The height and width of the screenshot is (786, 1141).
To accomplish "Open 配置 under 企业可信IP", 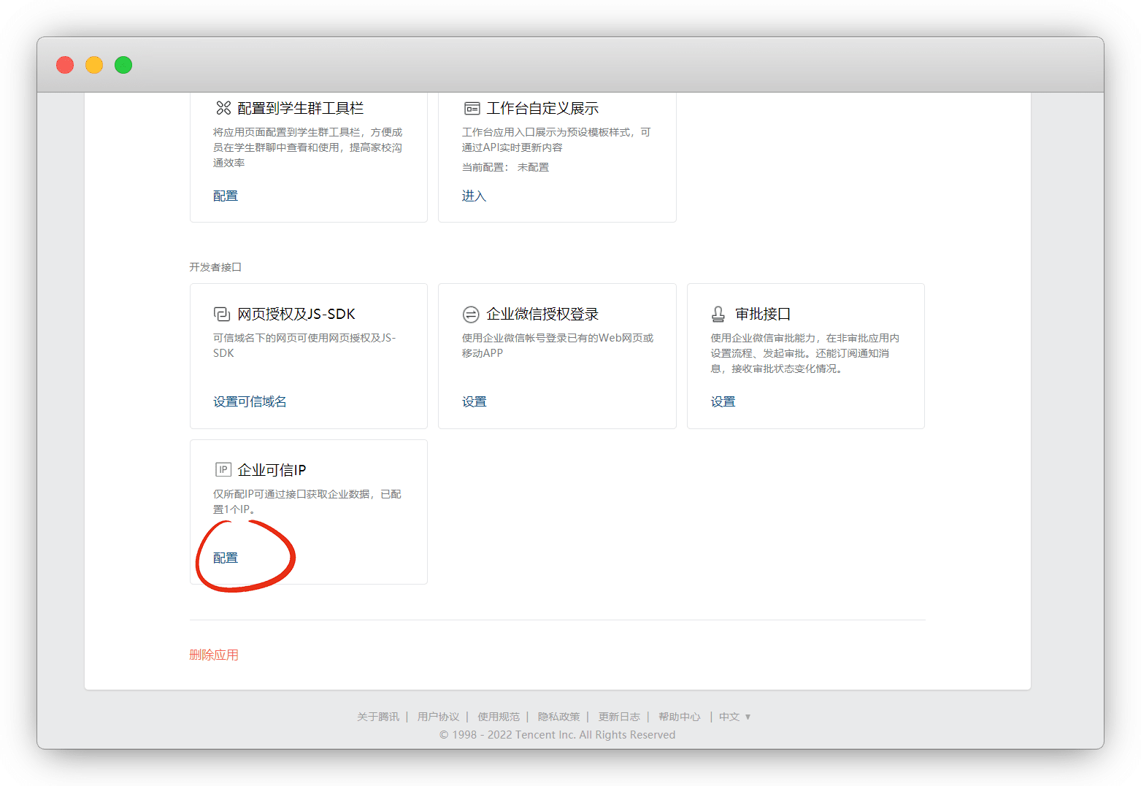I will click(226, 558).
